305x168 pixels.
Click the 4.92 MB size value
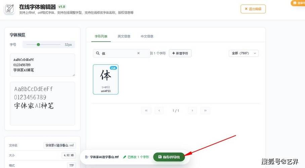69,155
